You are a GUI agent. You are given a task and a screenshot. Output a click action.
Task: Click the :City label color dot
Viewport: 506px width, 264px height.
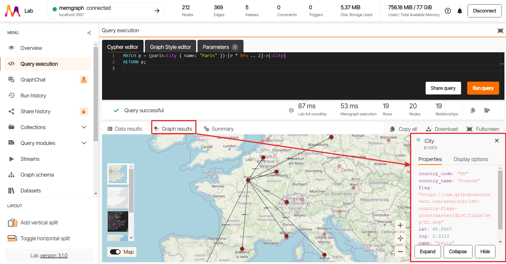click(418, 140)
